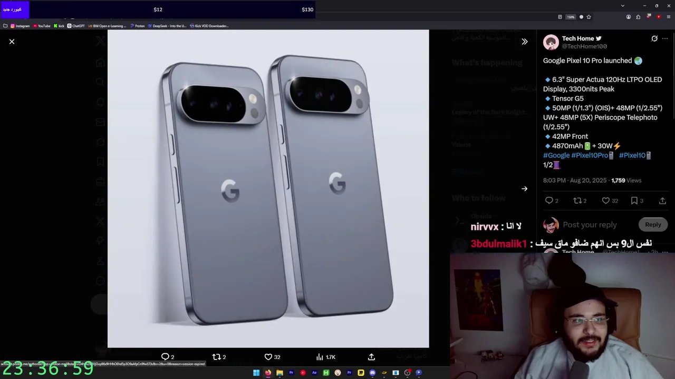This screenshot has width=675, height=379.
Task: Click the Reply button
Action: (653, 225)
